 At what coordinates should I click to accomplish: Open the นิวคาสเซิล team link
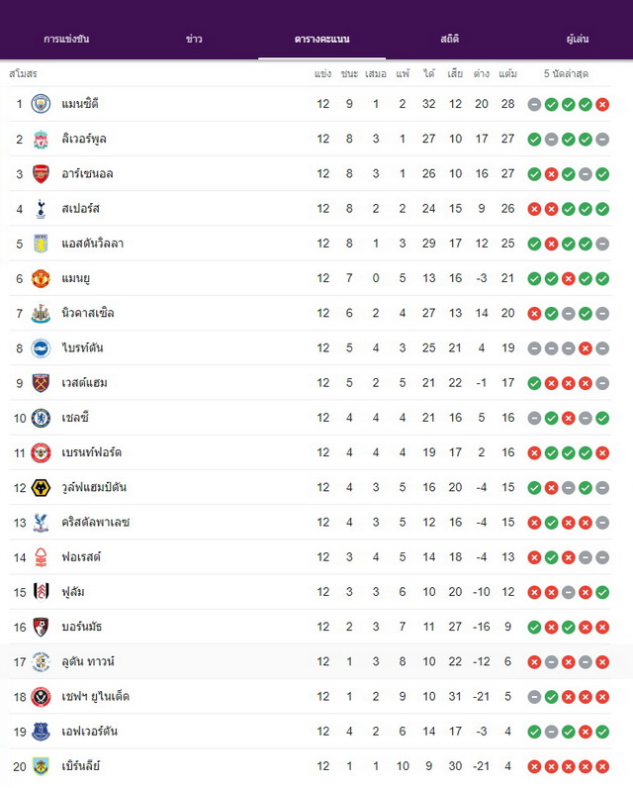(88, 313)
